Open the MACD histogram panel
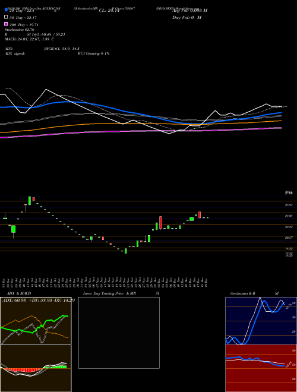The height and width of the screenshot is (392, 297). [36, 368]
